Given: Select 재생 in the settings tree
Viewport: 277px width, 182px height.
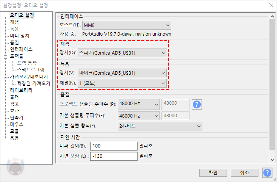Looking at the screenshot, I should (x=14, y=22).
